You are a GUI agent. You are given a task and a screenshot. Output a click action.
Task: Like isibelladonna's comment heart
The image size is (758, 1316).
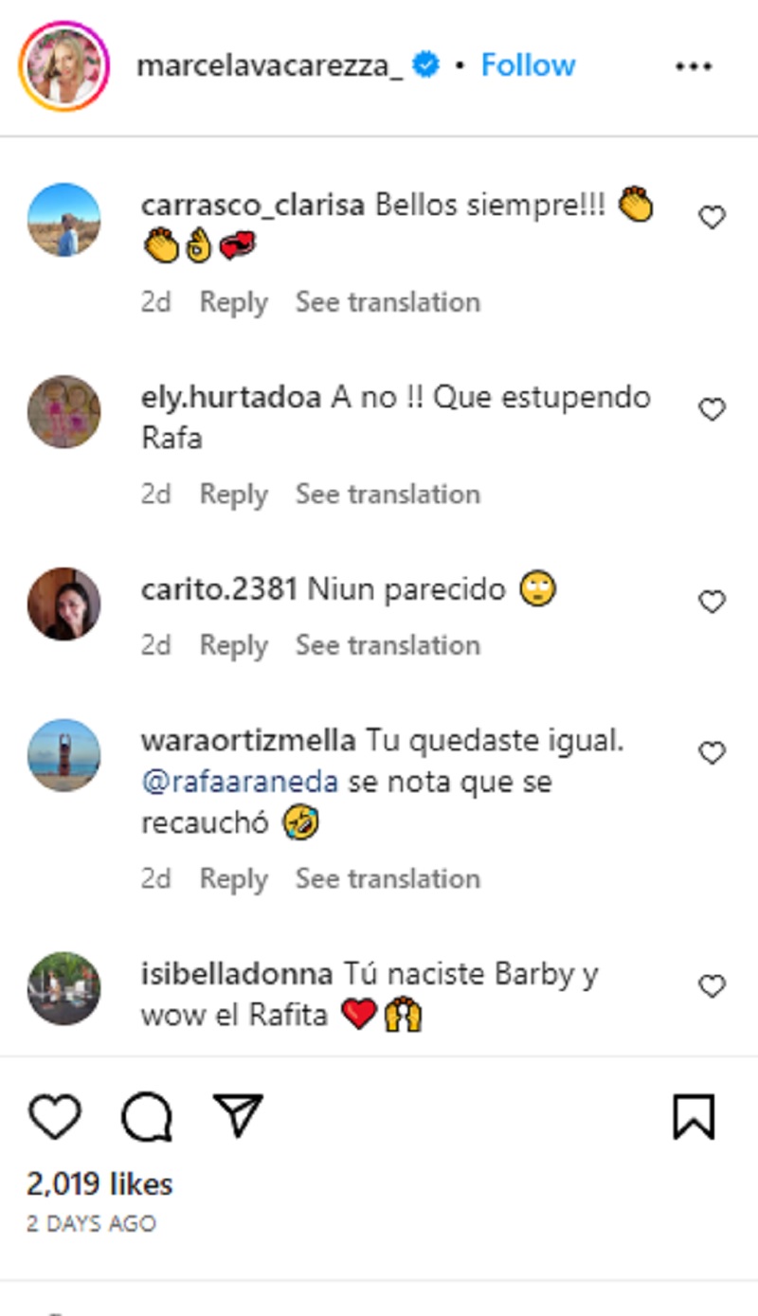(712, 986)
